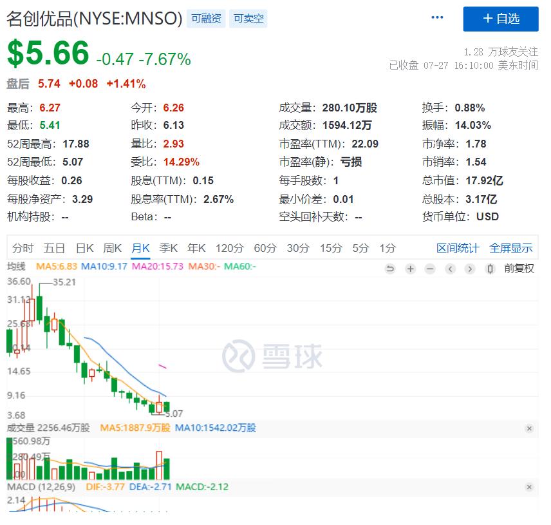Select the candlestick crosshair cursor icon
This screenshot has height=525, width=551.
pyautogui.click(x=490, y=269)
